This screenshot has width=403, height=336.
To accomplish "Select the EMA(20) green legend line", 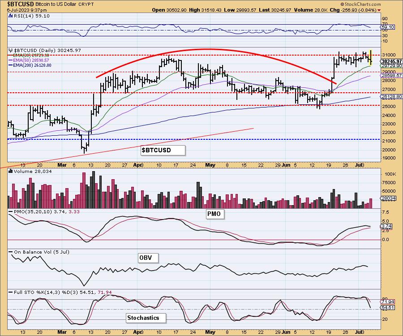I will tap(11, 56).
